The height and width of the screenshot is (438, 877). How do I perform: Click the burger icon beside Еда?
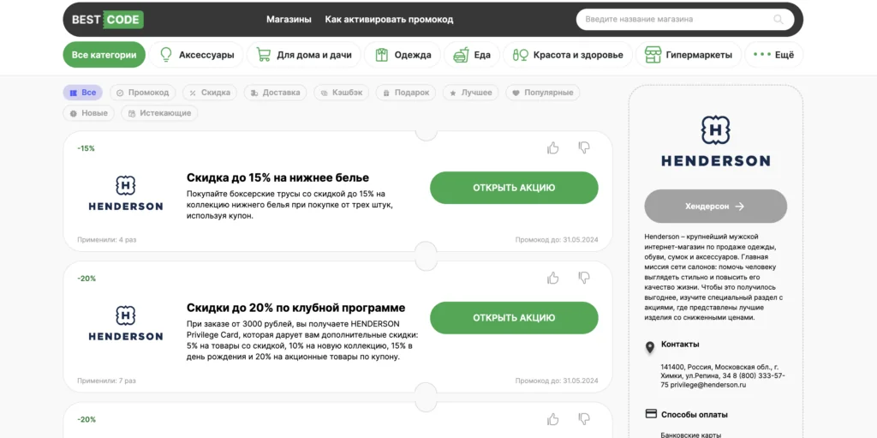tap(461, 55)
